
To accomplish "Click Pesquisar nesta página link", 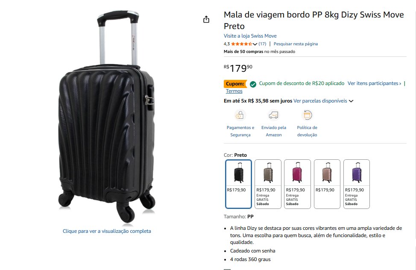I will (x=296, y=44).
